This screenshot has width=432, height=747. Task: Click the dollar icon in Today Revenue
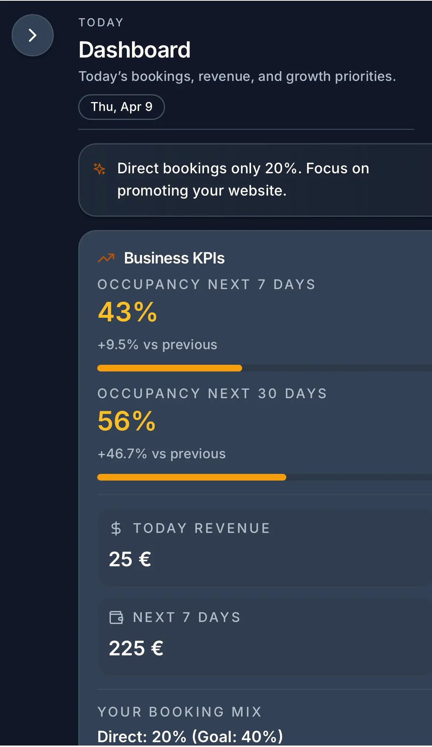tap(116, 528)
